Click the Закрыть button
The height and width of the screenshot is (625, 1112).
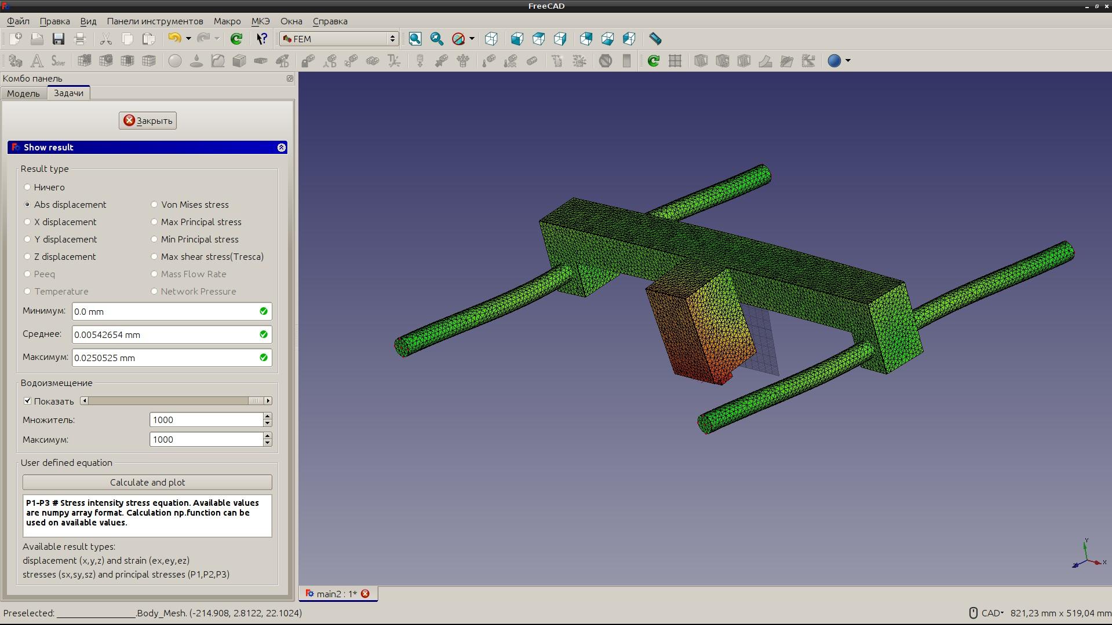(x=148, y=120)
